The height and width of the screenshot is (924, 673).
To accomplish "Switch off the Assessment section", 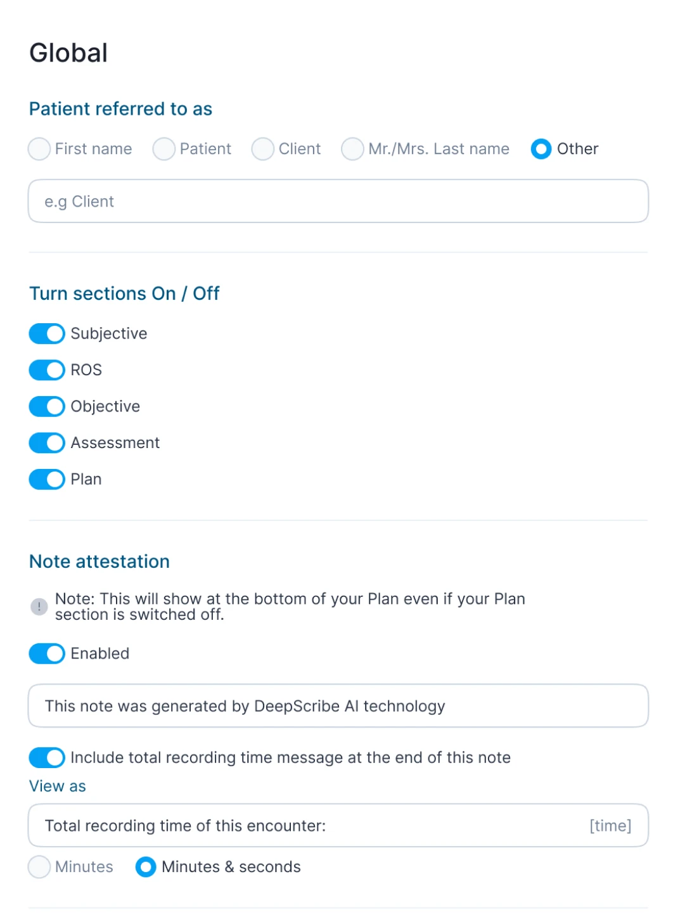I will click(x=46, y=442).
